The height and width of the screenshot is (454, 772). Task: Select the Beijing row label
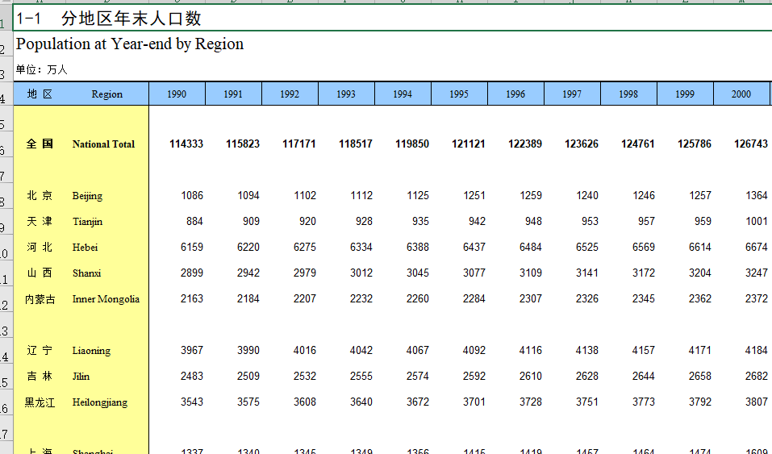coord(88,195)
